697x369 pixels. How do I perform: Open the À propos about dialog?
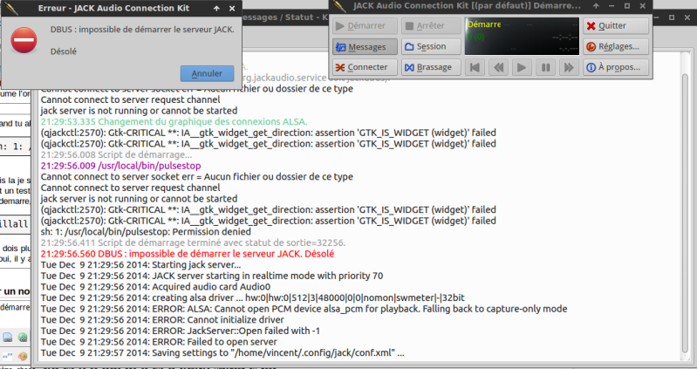tap(616, 67)
